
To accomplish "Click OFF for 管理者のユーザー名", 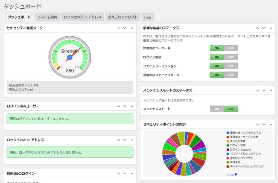I will click(x=231, y=48).
